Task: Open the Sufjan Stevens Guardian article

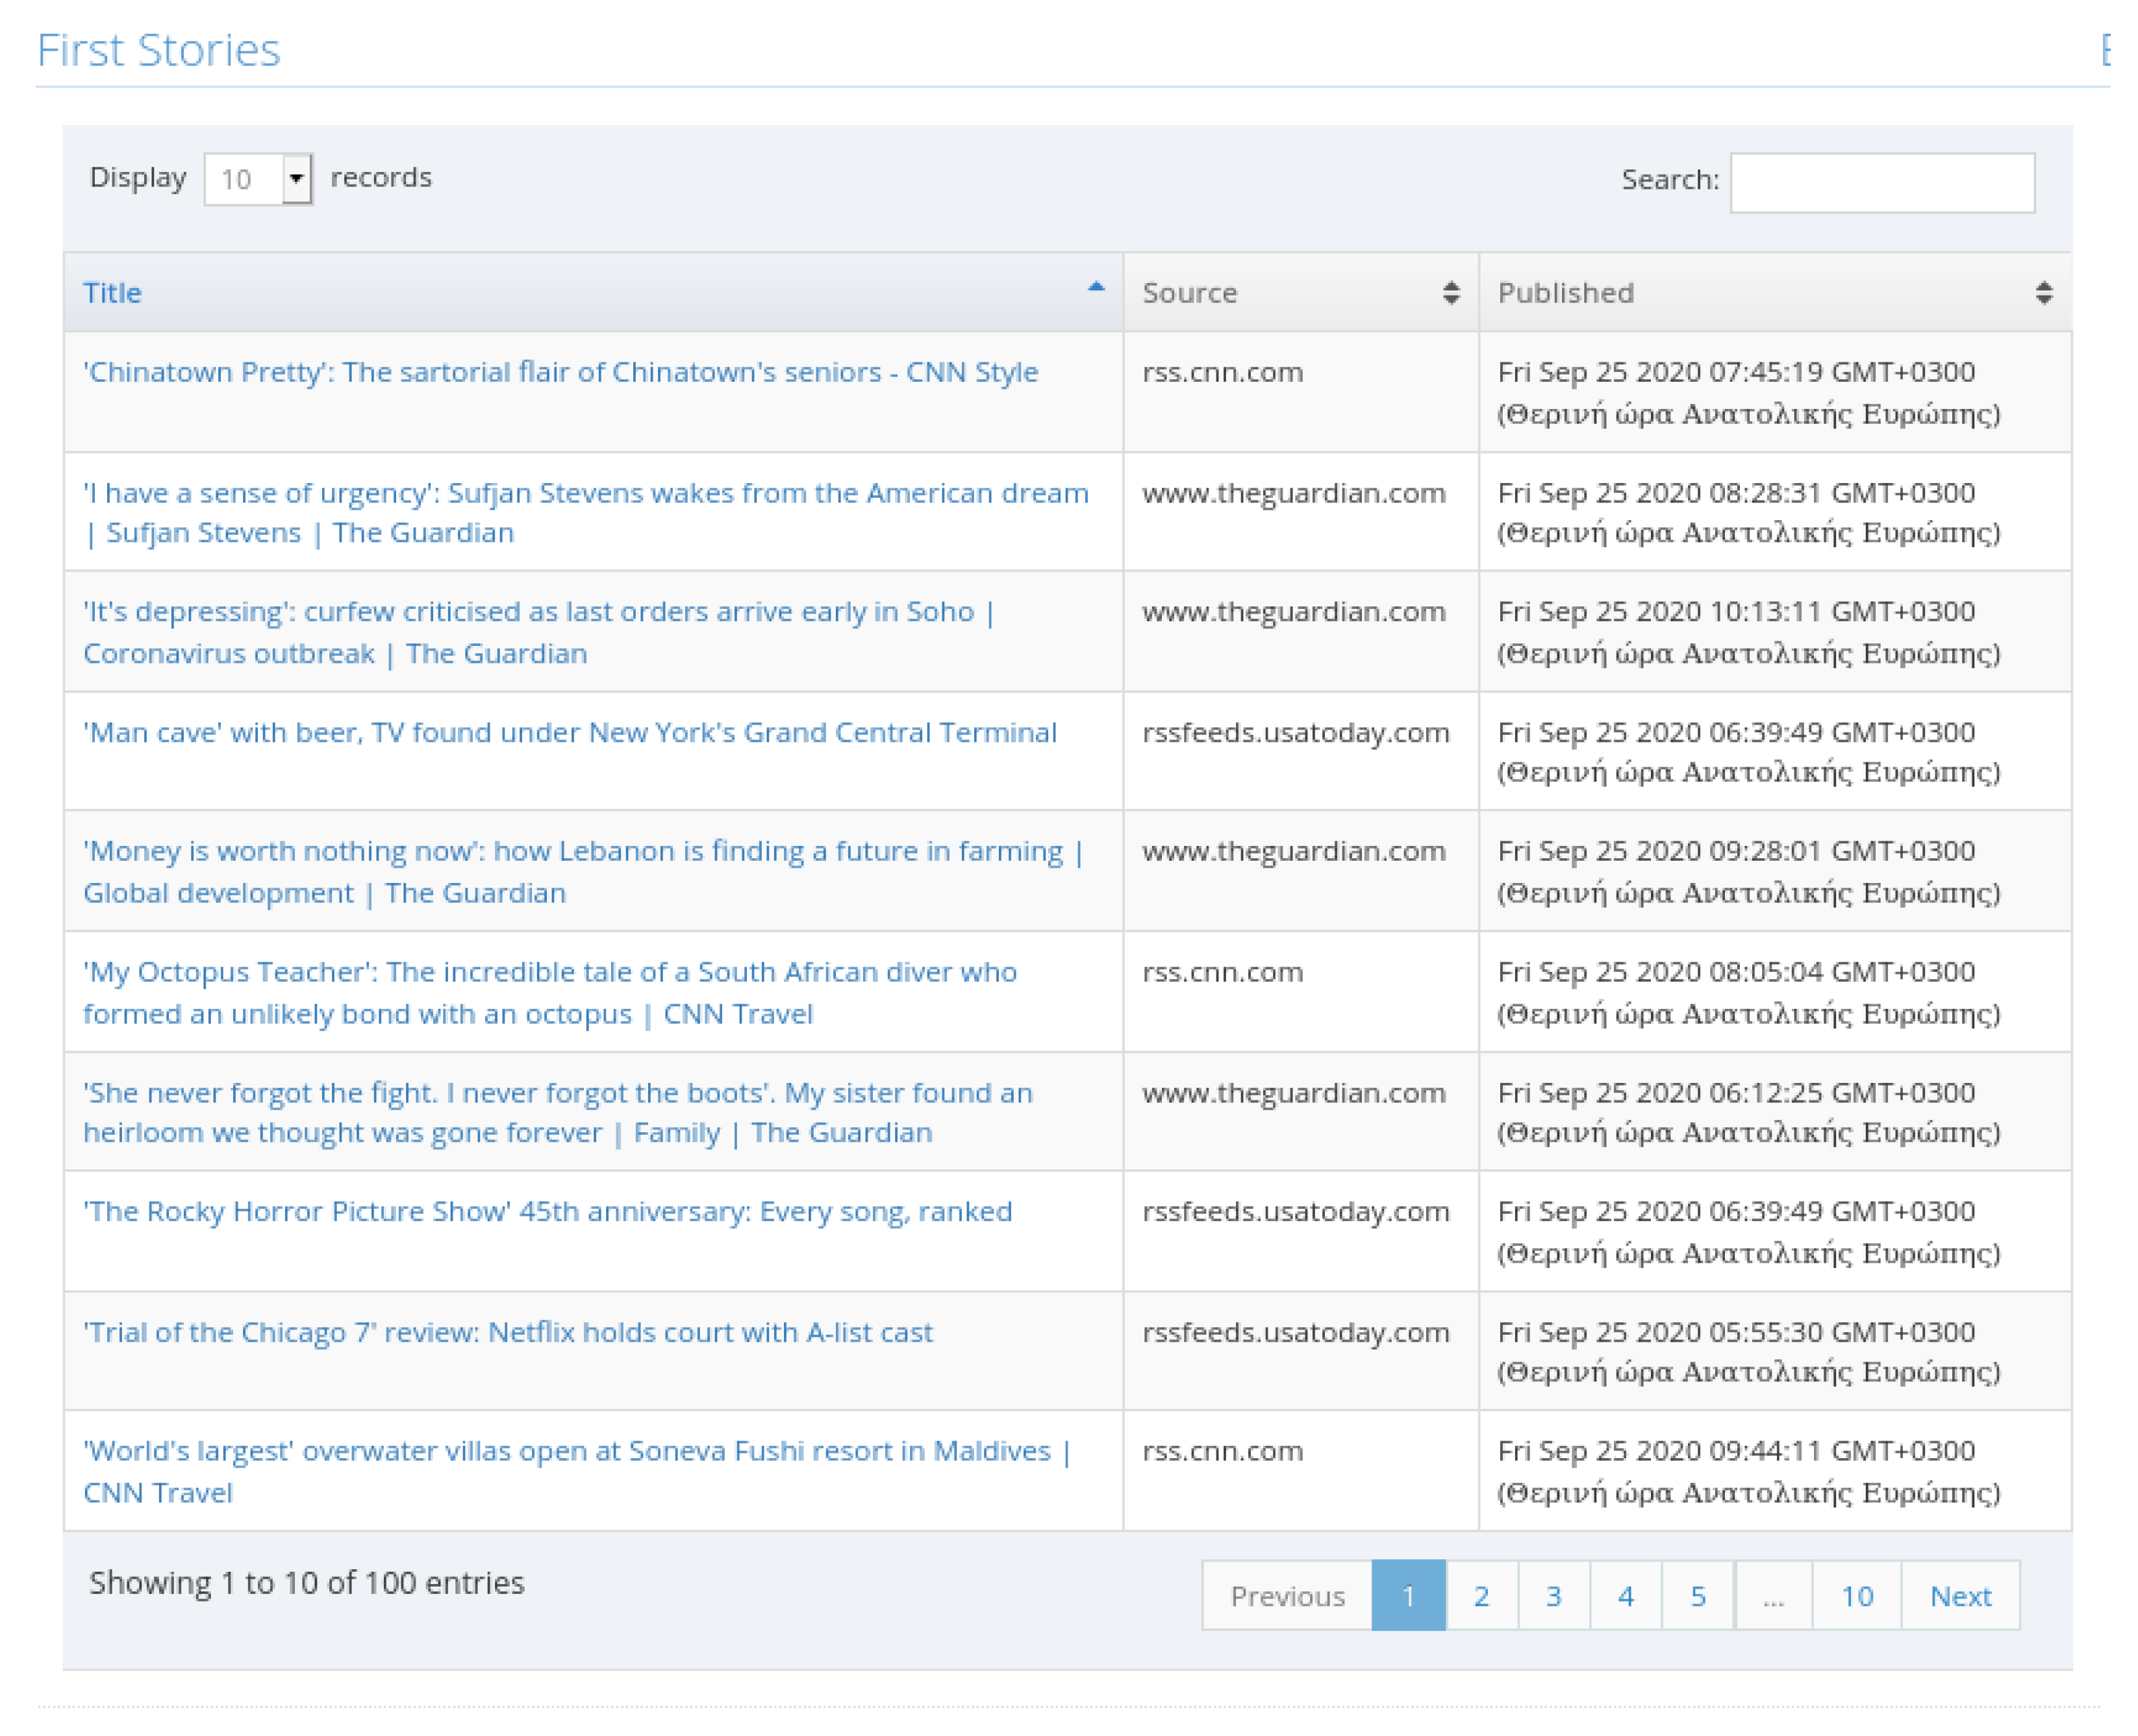Action: click(x=585, y=512)
